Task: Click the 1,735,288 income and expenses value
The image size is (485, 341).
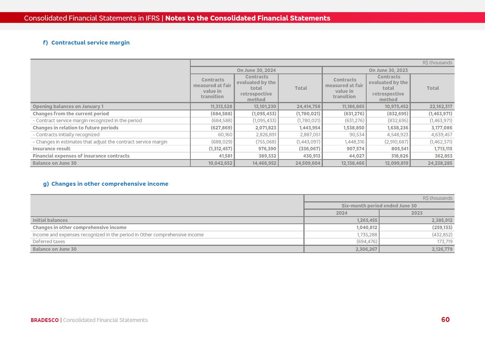Action: (367, 235)
